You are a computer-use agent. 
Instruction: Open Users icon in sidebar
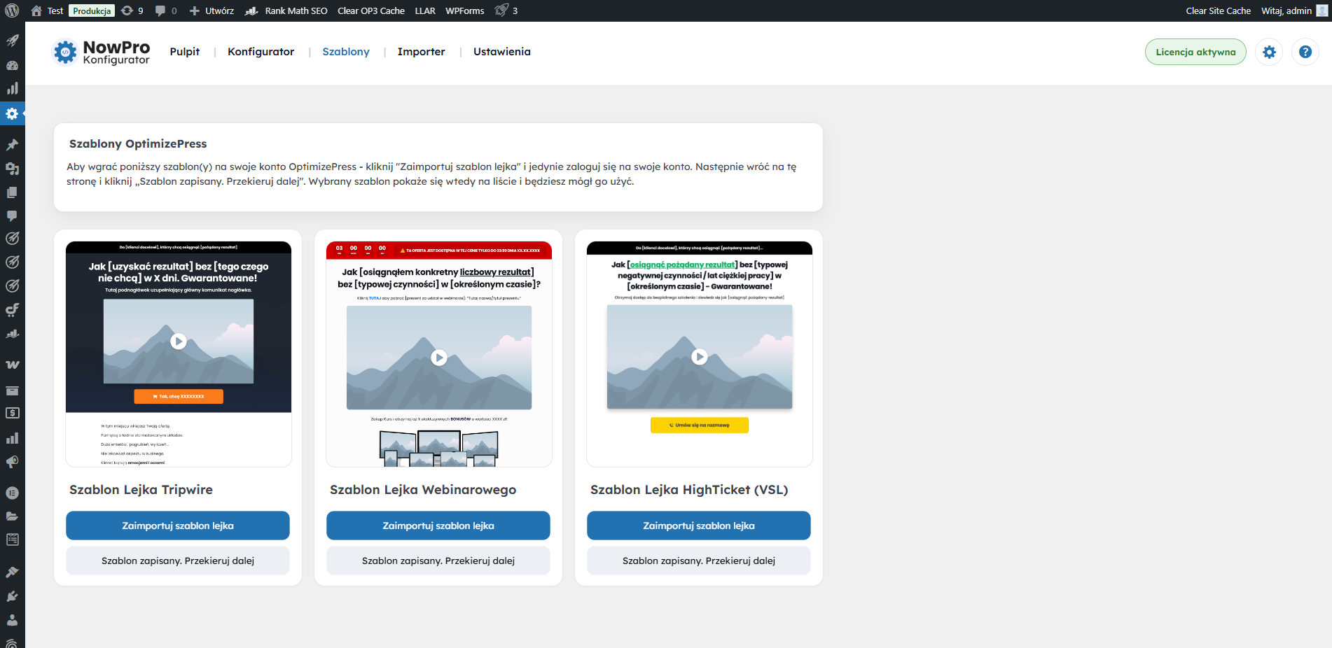tap(12, 620)
